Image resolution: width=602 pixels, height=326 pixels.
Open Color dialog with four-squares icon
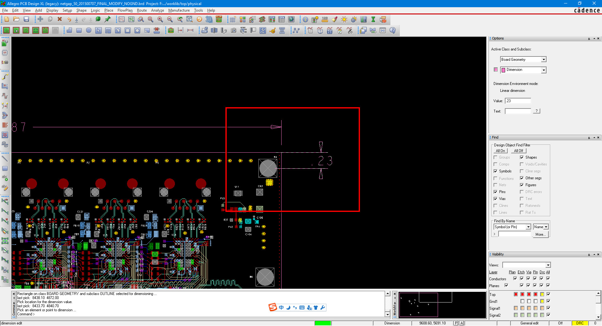point(242,19)
